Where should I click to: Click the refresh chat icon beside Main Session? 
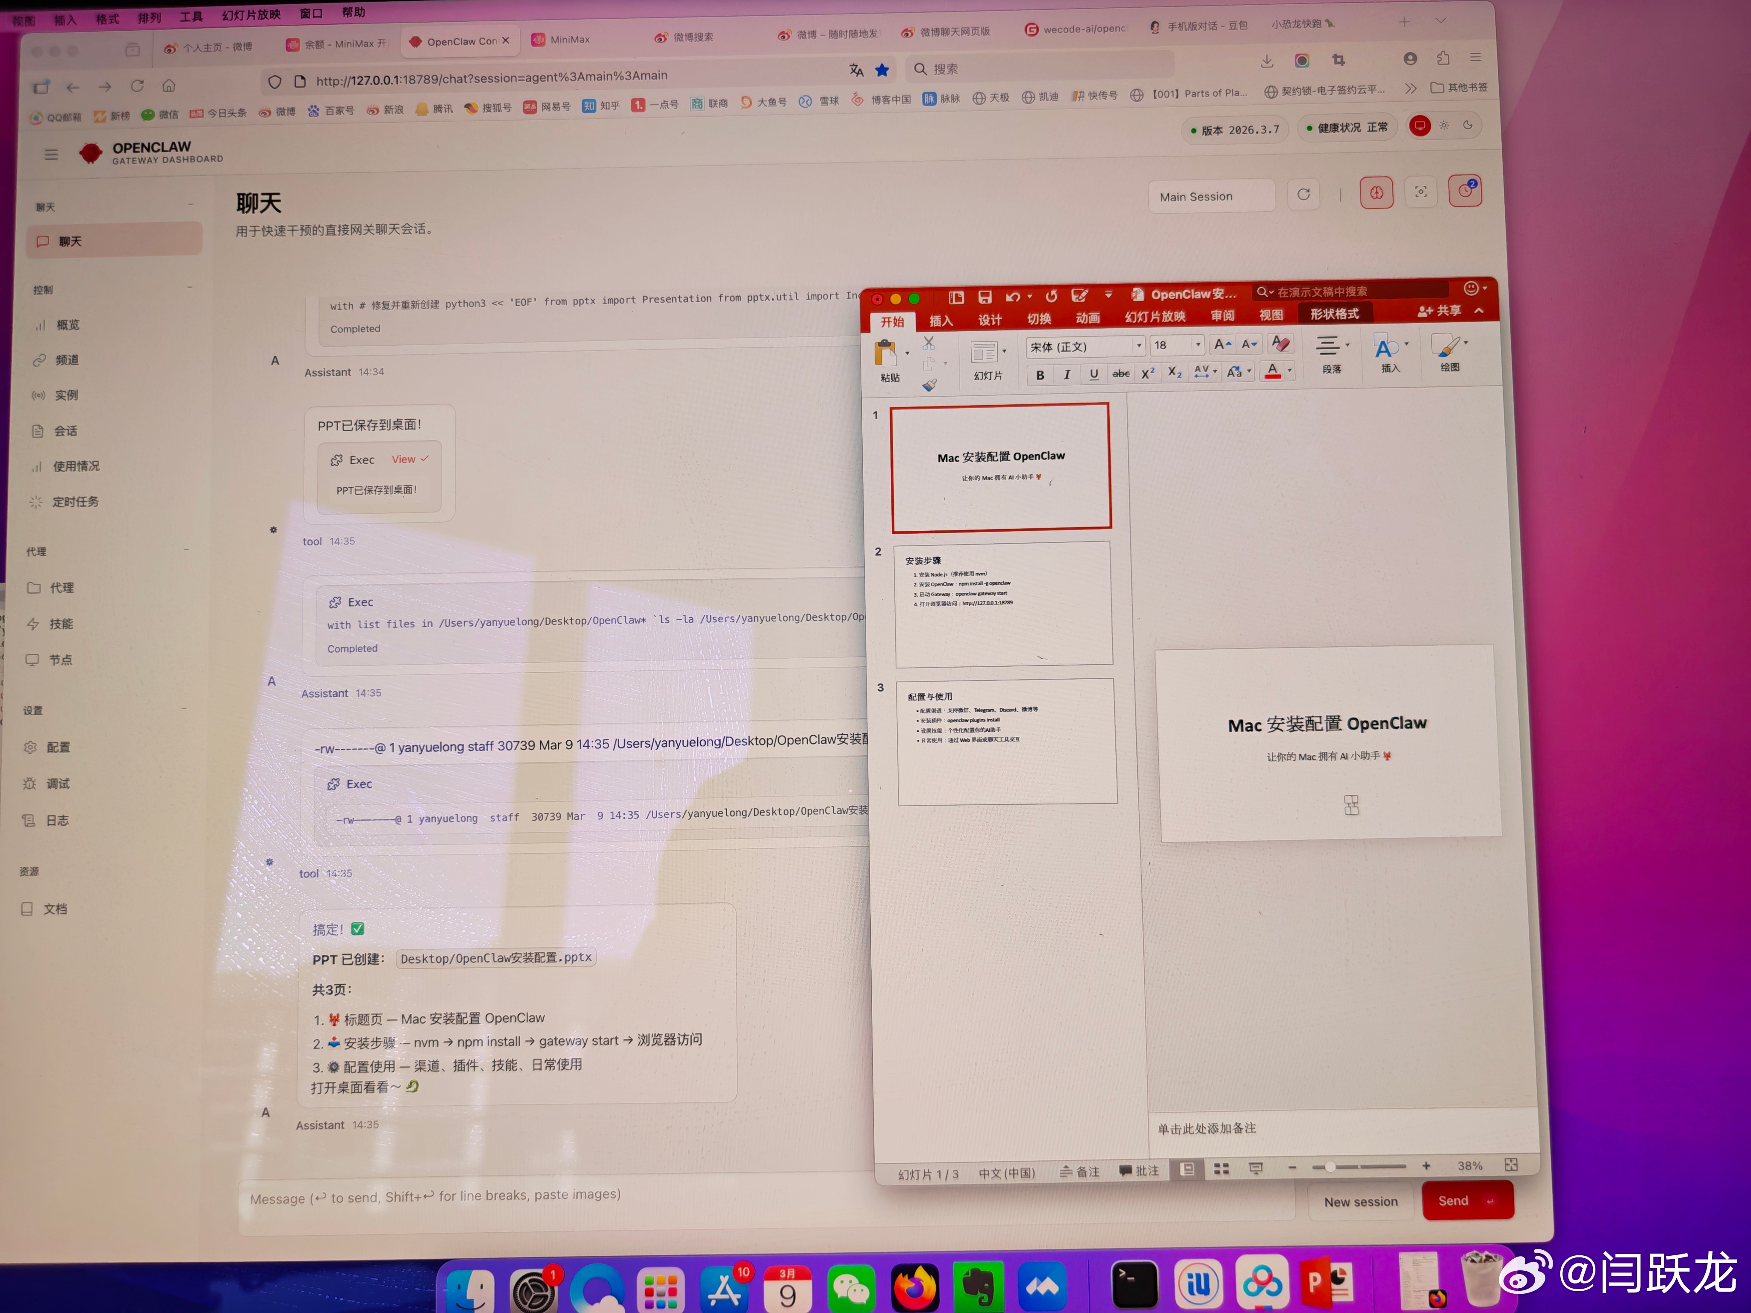tap(1303, 195)
